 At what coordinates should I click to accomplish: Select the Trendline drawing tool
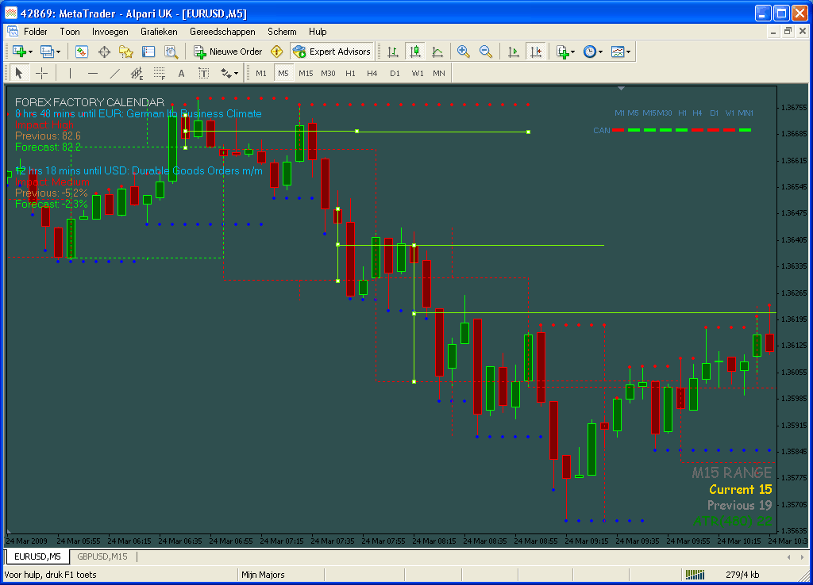(114, 73)
